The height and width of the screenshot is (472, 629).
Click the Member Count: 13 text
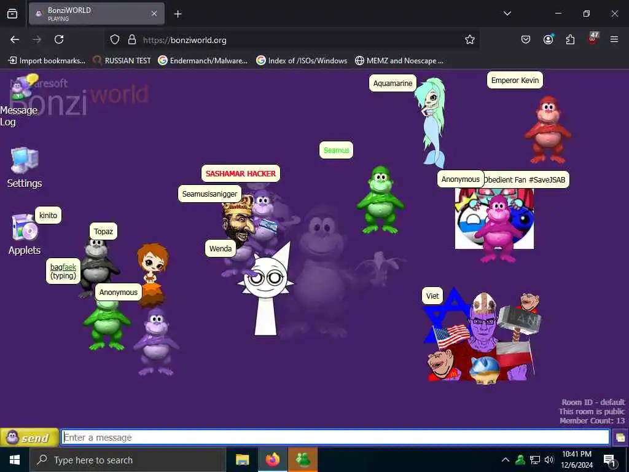[592, 420]
